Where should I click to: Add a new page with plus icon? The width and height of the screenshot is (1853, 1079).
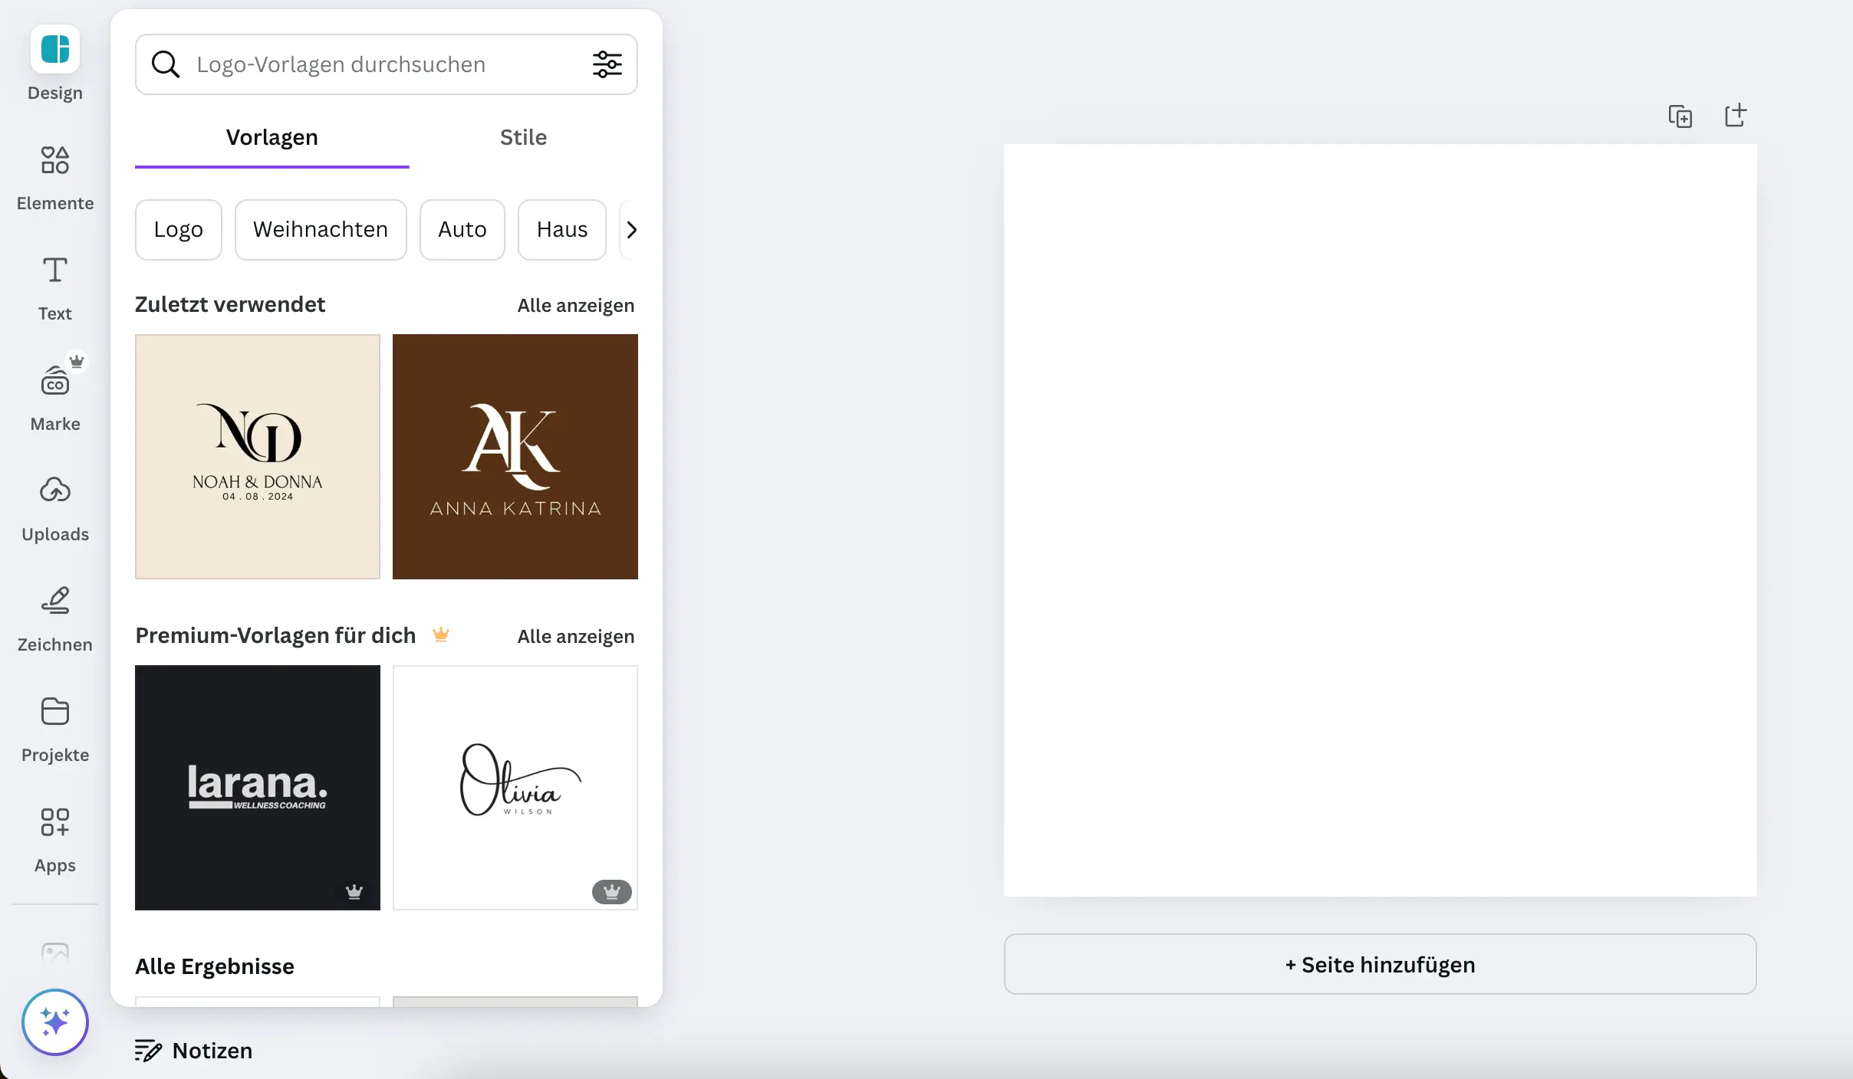[1736, 115]
